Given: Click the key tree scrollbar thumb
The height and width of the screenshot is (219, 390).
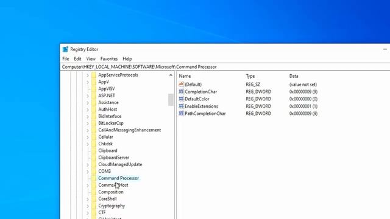Looking at the screenshot, I should point(171,100).
